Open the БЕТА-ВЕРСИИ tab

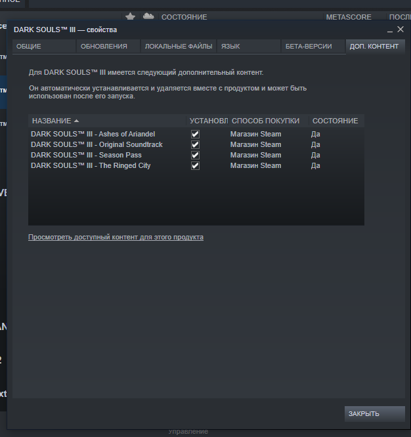click(x=313, y=47)
